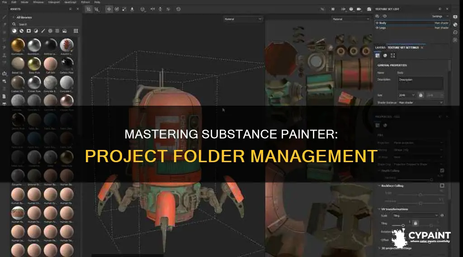Filter assets by square mask icon

click(28, 31)
